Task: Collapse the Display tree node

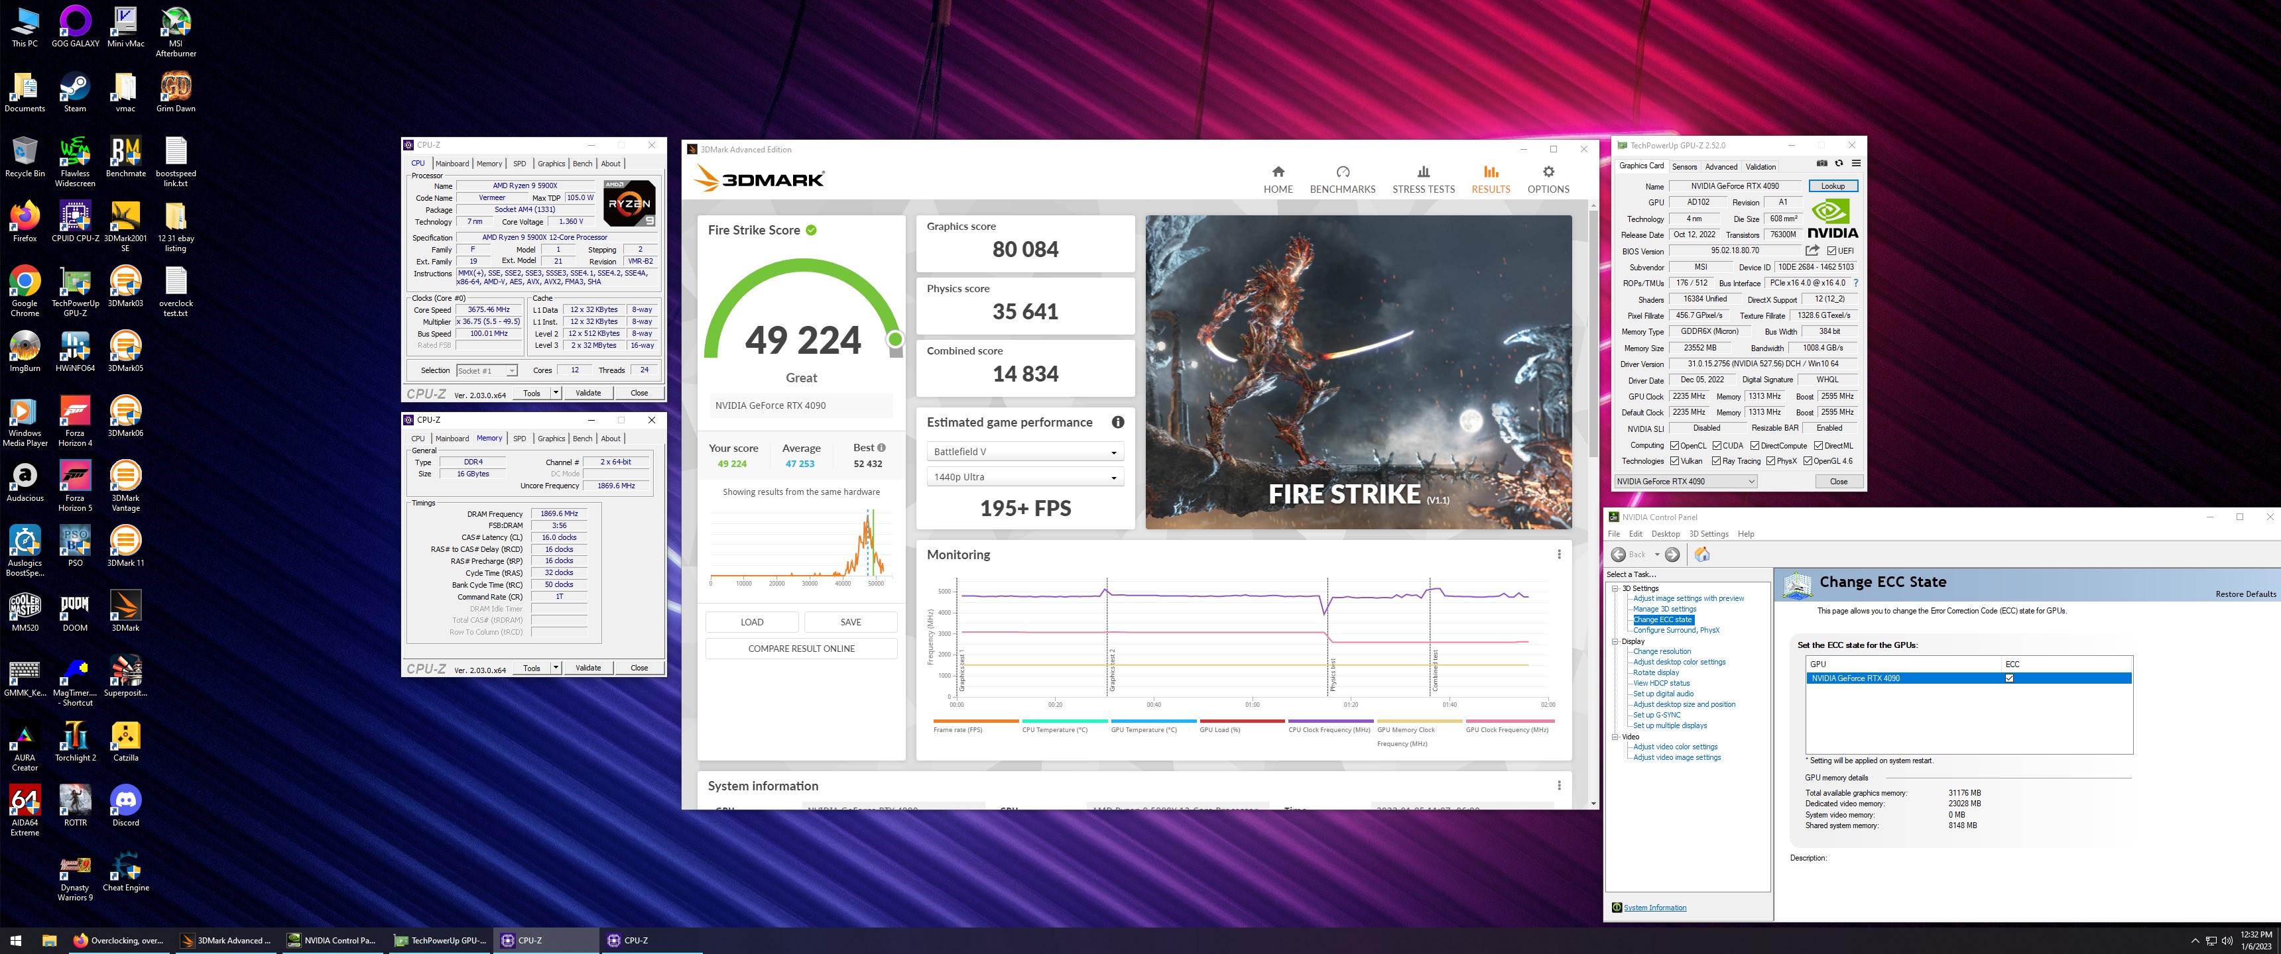Action: pyautogui.click(x=1615, y=641)
